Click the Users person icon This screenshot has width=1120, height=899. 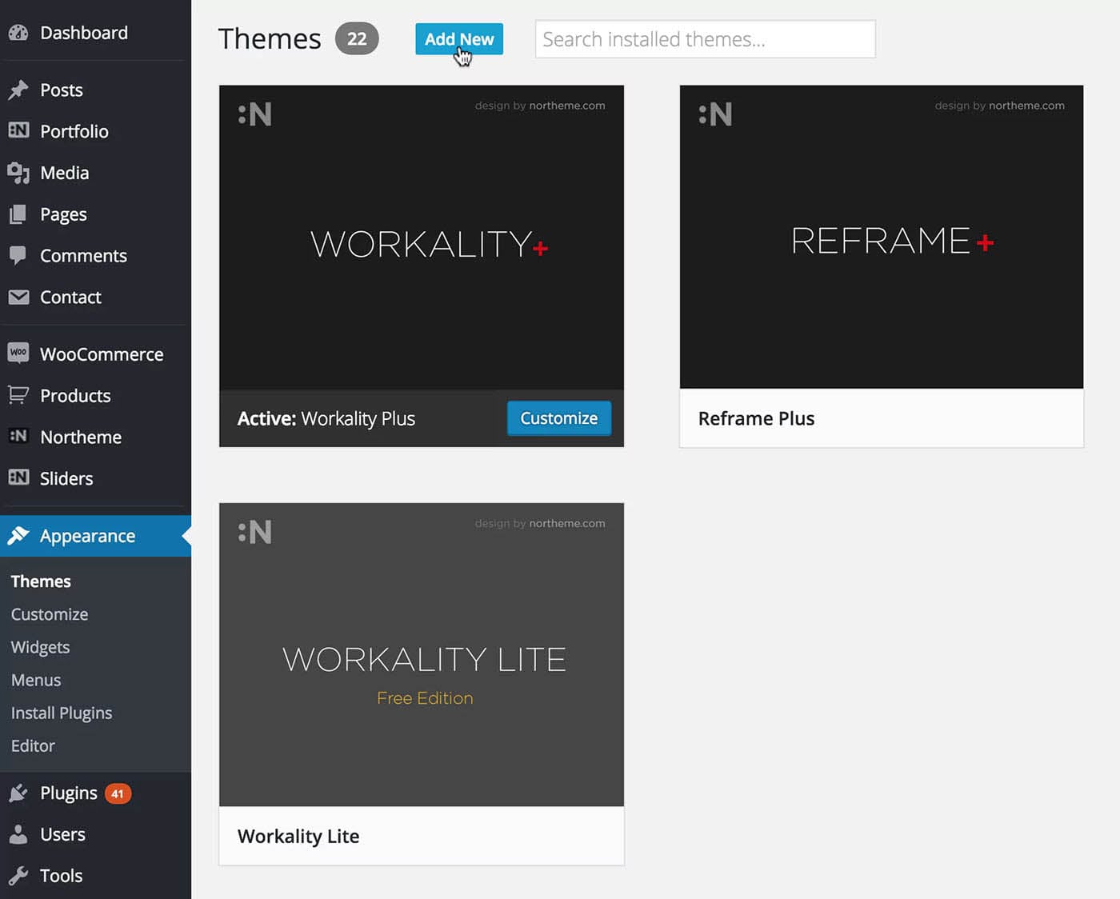18,834
